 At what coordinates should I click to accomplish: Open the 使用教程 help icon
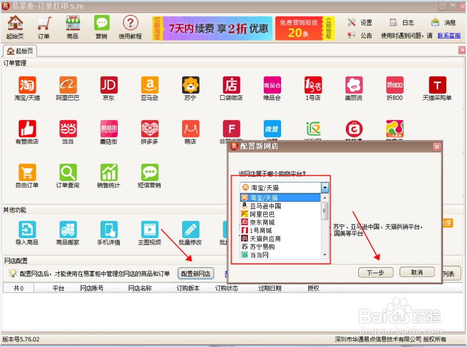coord(130,28)
